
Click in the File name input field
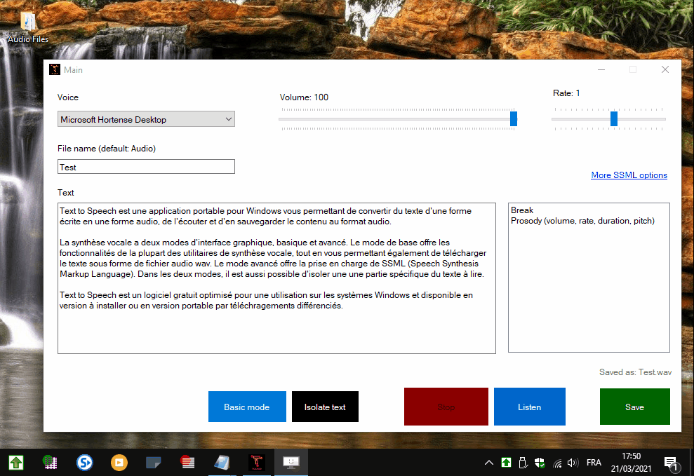point(146,167)
